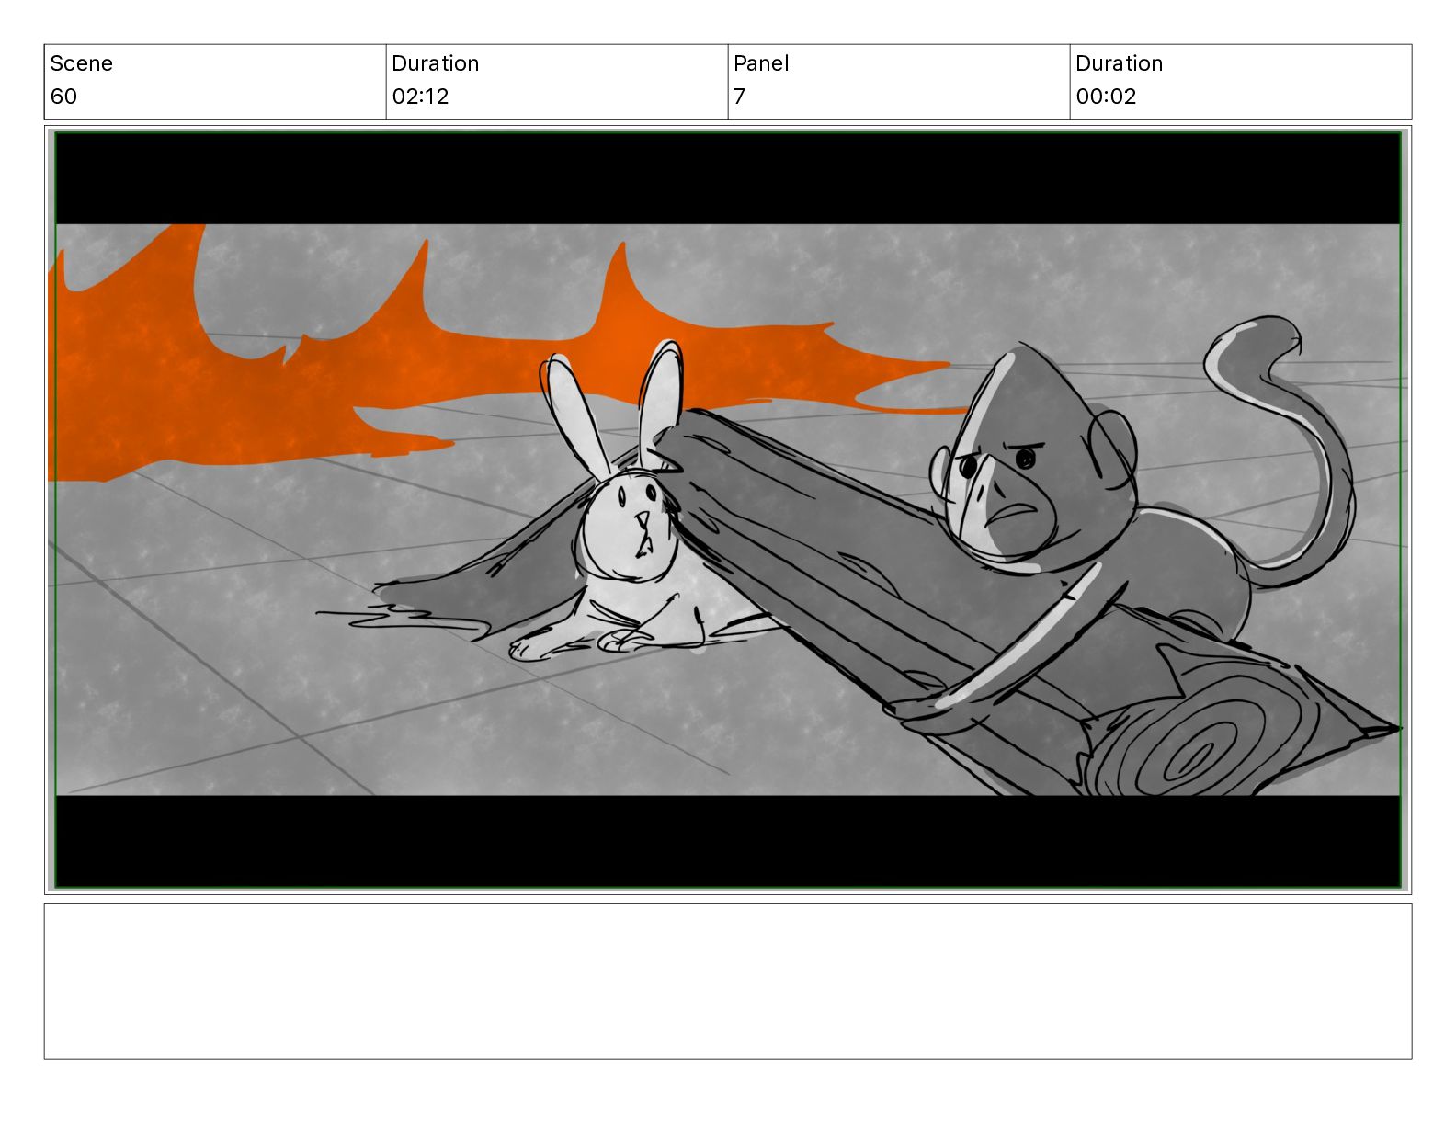Select the Scene header cell showing 60
The width and height of the screenshot is (1456, 1125).
(215, 82)
